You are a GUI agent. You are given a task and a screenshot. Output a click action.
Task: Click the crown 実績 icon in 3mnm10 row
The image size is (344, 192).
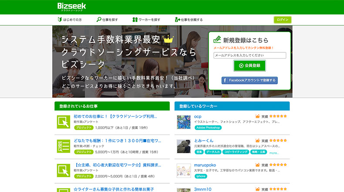click(x=257, y=189)
